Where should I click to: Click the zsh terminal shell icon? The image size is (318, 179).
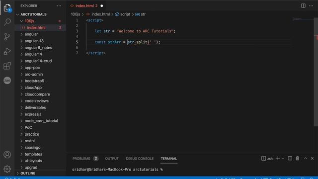coord(263,159)
